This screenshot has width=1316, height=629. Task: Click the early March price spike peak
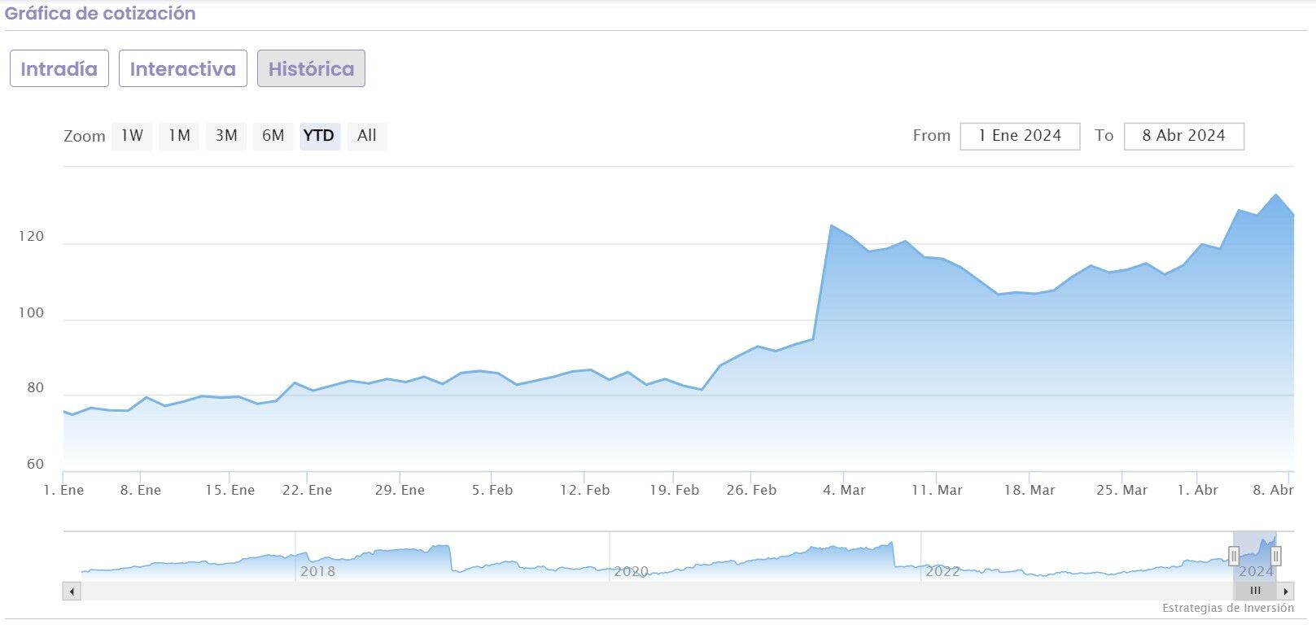[x=831, y=225]
